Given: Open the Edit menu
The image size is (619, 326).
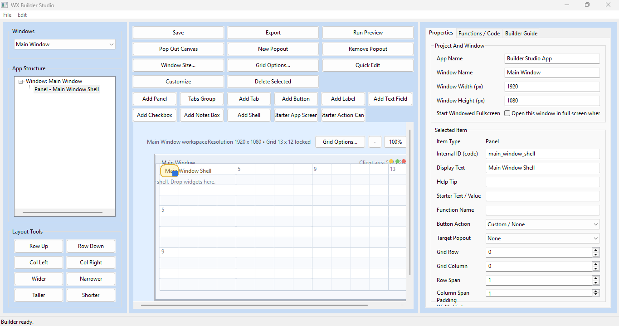Looking at the screenshot, I should point(22,15).
